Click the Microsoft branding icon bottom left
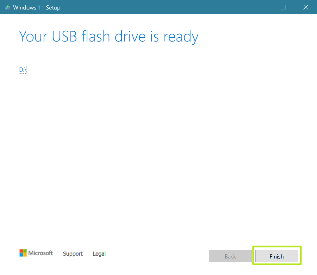The image size is (317, 275). (23, 253)
